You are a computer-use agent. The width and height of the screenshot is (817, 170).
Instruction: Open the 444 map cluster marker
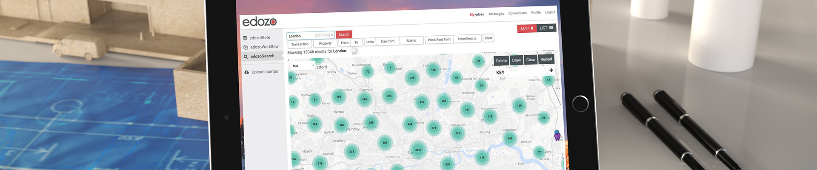(410, 124)
